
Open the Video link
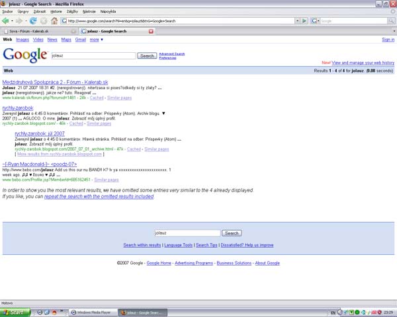38,40
